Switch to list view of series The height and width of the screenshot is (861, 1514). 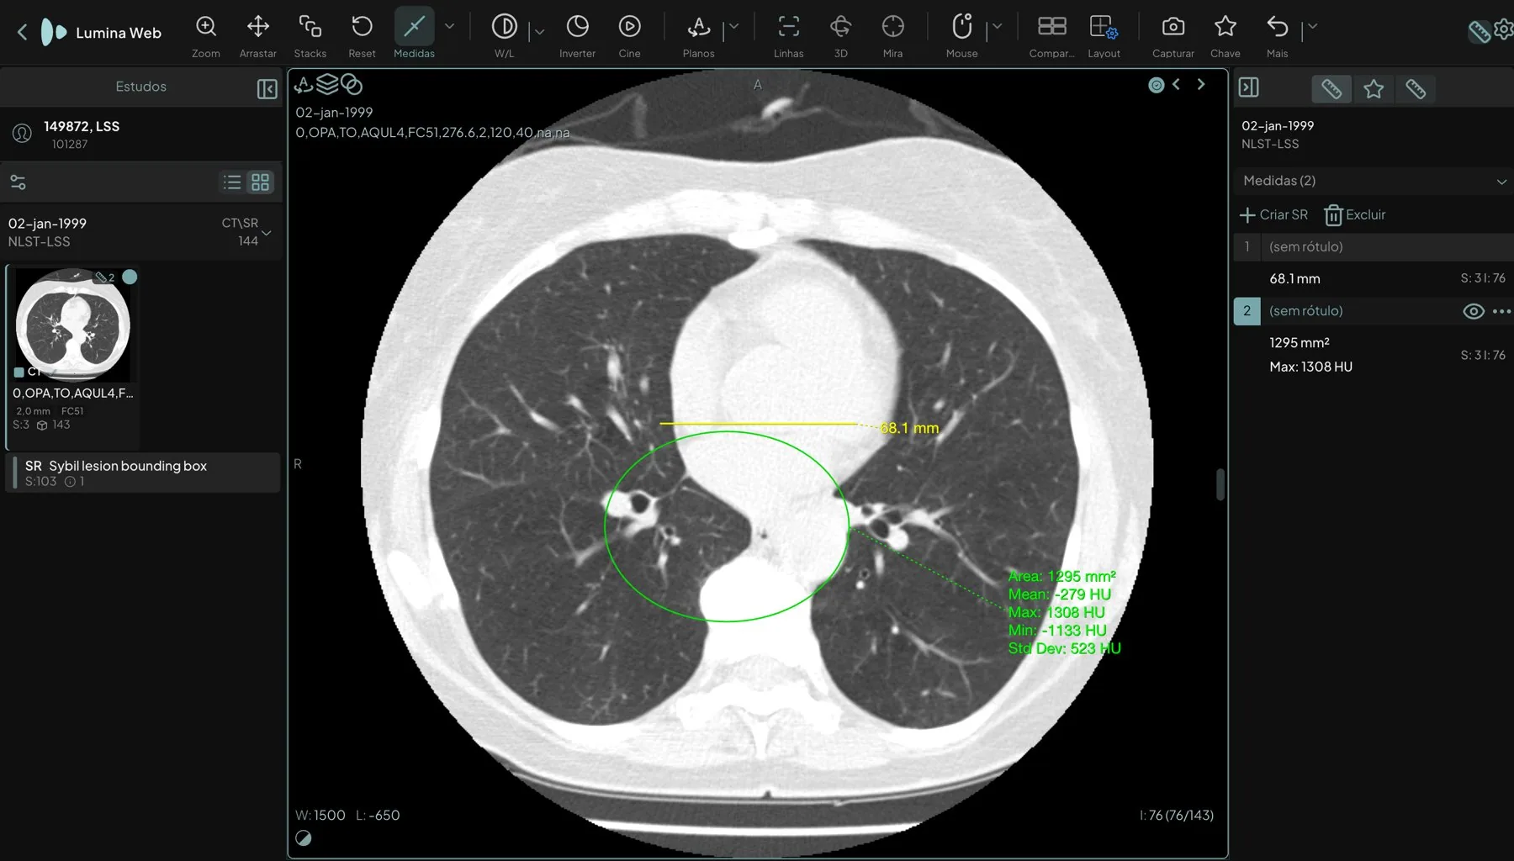[x=232, y=182]
